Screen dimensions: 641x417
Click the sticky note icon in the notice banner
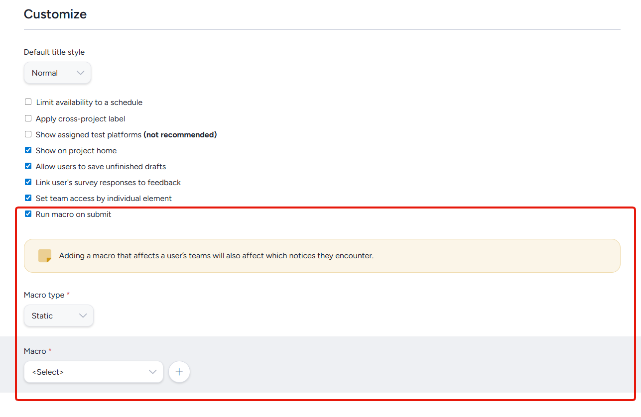pyautogui.click(x=45, y=256)
